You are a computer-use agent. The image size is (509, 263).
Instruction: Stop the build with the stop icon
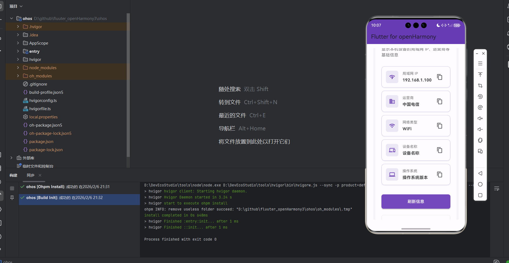[x=12, y=188]
